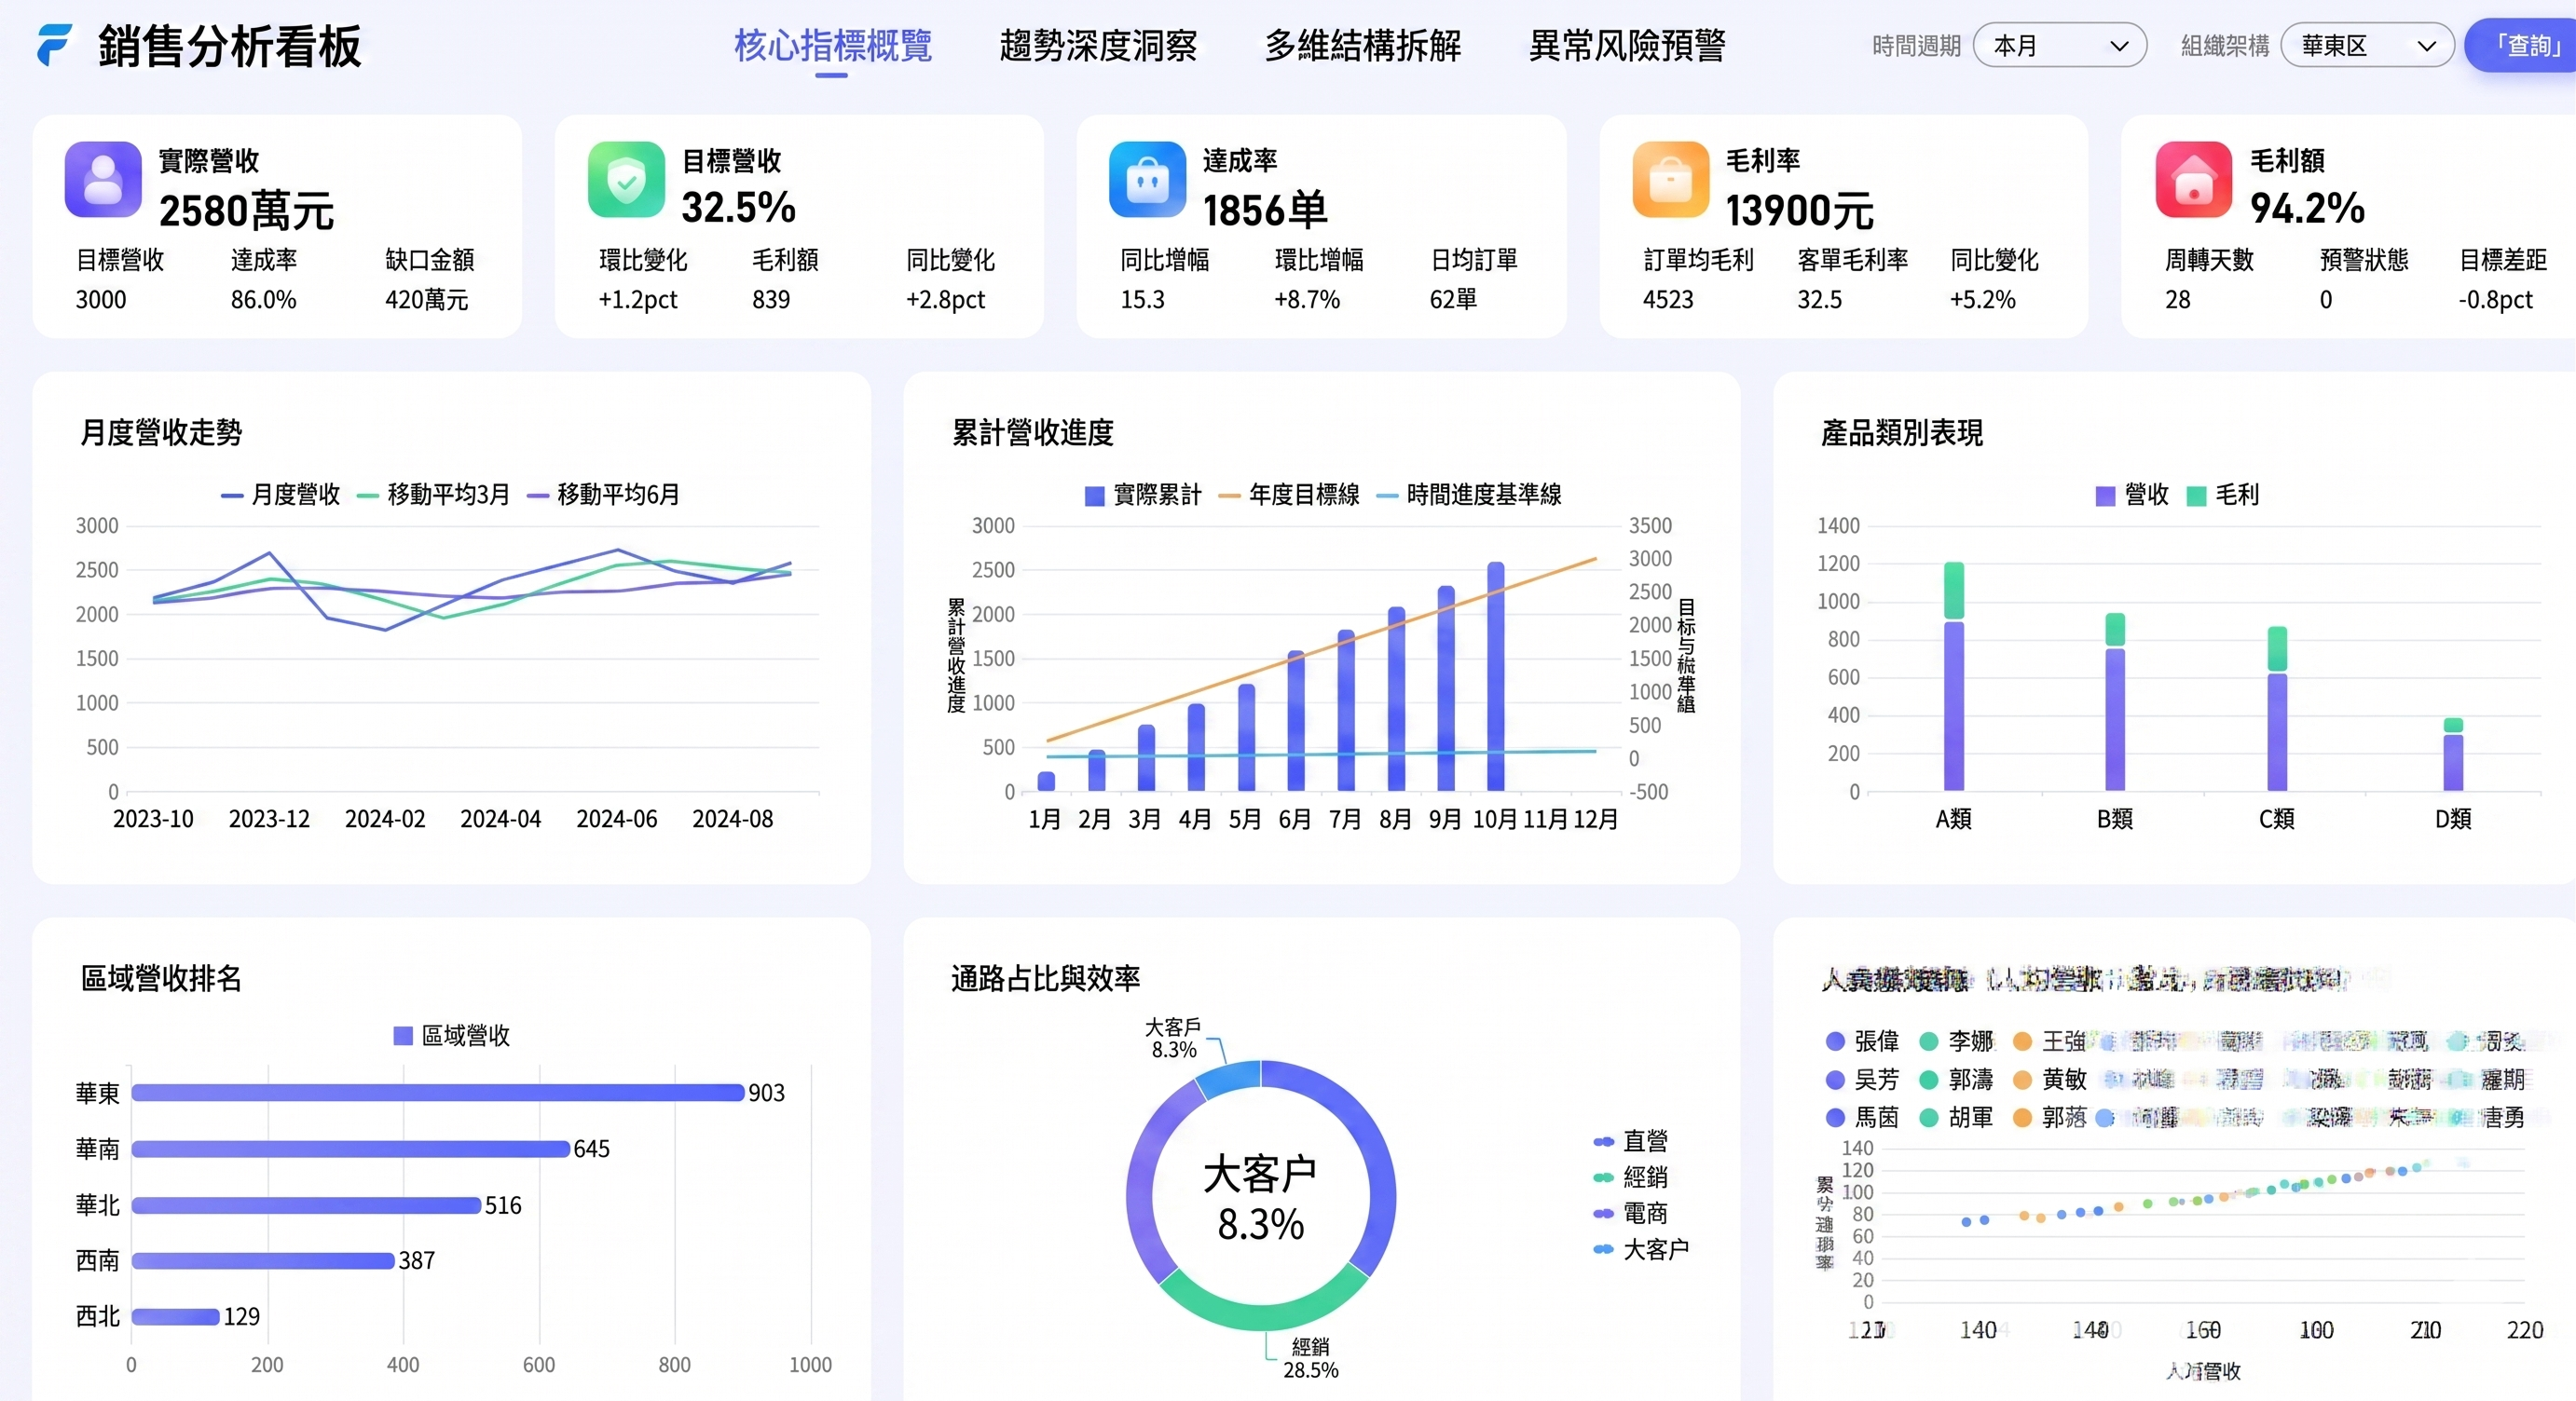Go to the 多維結構拆解 tab
Image resolution: width=2576 pixels, height=1401 pixels.
coord(1362,46)
